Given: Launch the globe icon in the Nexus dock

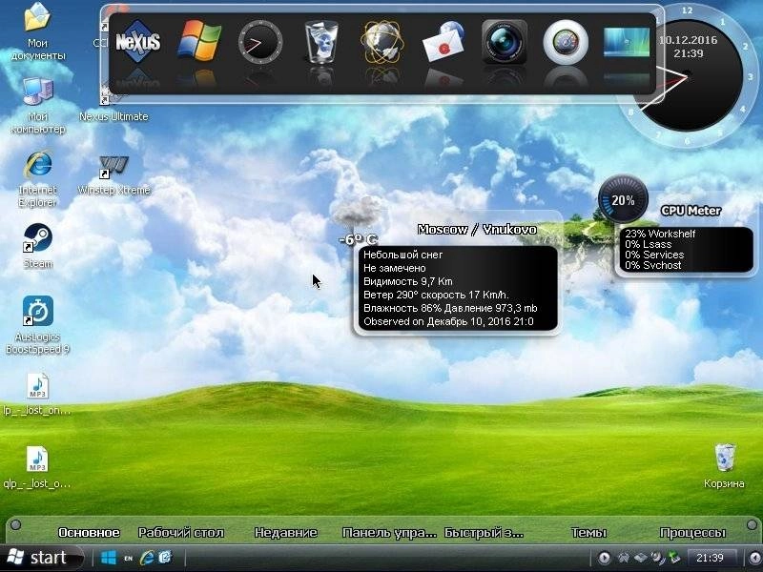Looking at the screenshot, I should pos(382,42).
